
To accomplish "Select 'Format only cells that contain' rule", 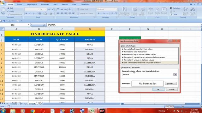I will [135, 52].
